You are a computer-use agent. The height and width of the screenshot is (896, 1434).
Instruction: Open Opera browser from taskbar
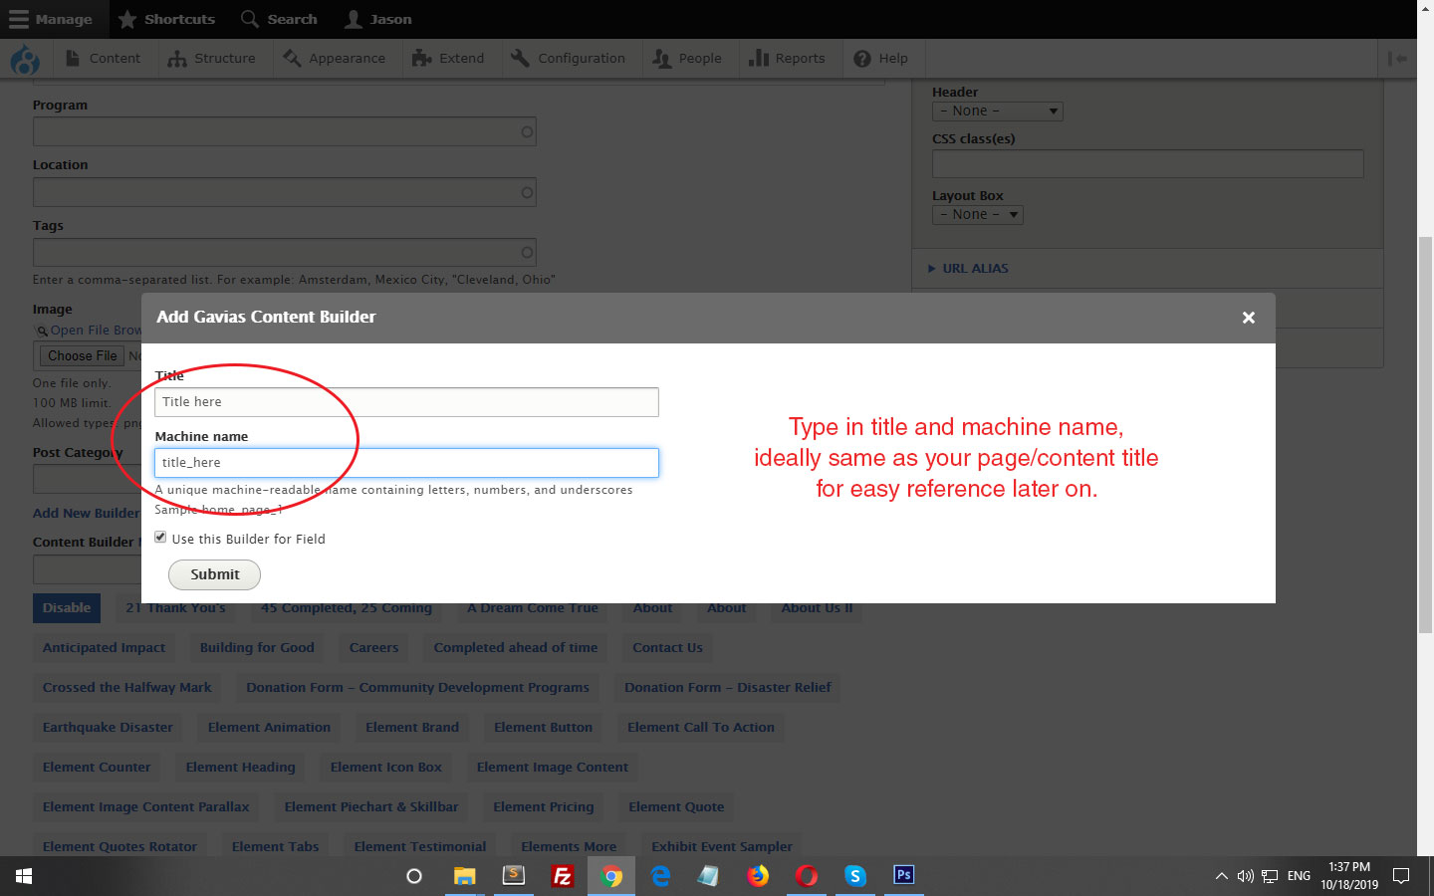(807, 876)
